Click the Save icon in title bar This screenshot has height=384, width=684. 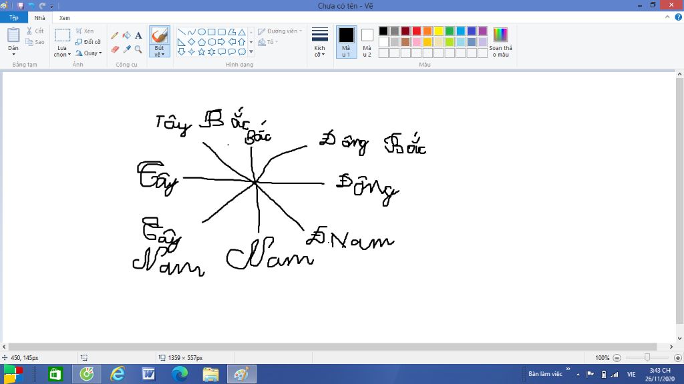(21, 5)
